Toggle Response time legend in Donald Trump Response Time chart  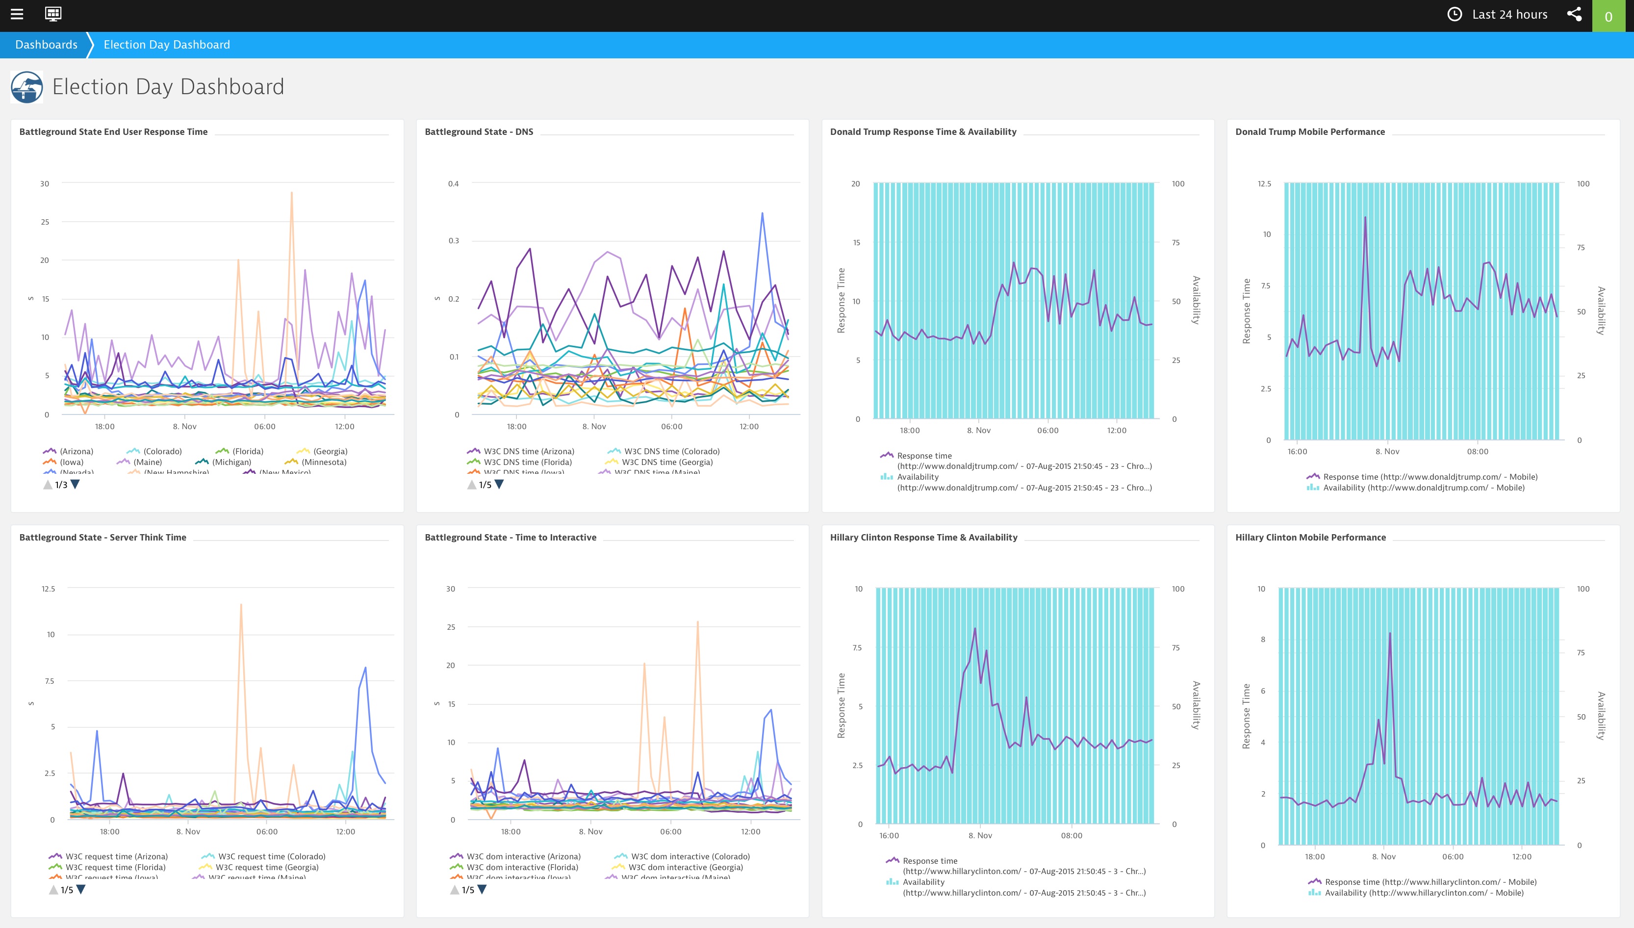(1016, 461)
